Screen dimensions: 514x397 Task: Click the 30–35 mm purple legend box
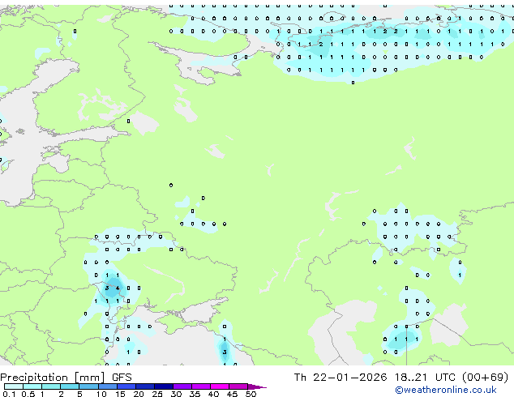[182, 386]
